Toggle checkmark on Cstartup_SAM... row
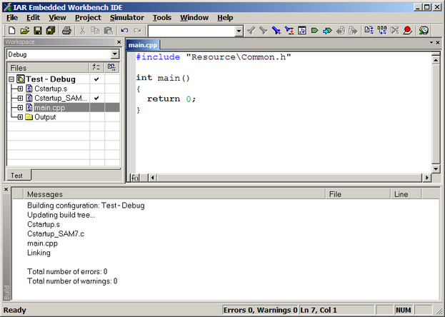Viewport: 445px width, 317px height. 96,99
